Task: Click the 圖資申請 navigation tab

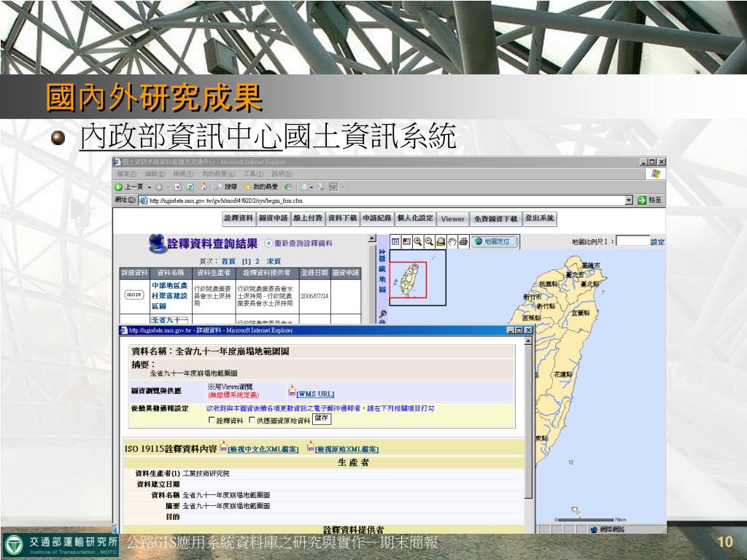Action: 274,218
